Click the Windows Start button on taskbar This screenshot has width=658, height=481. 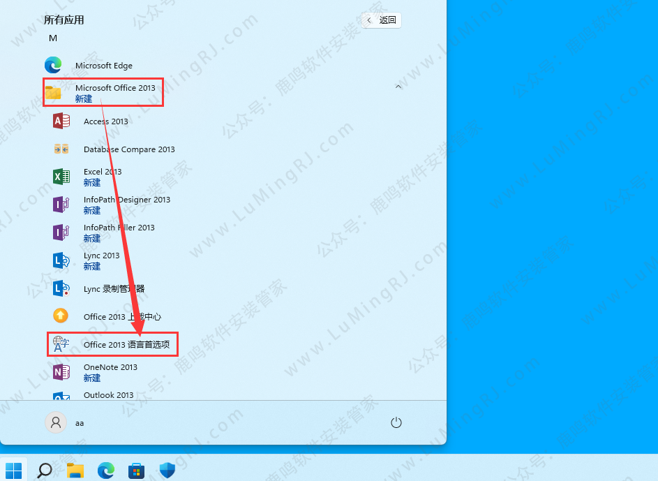click(14, 470)
